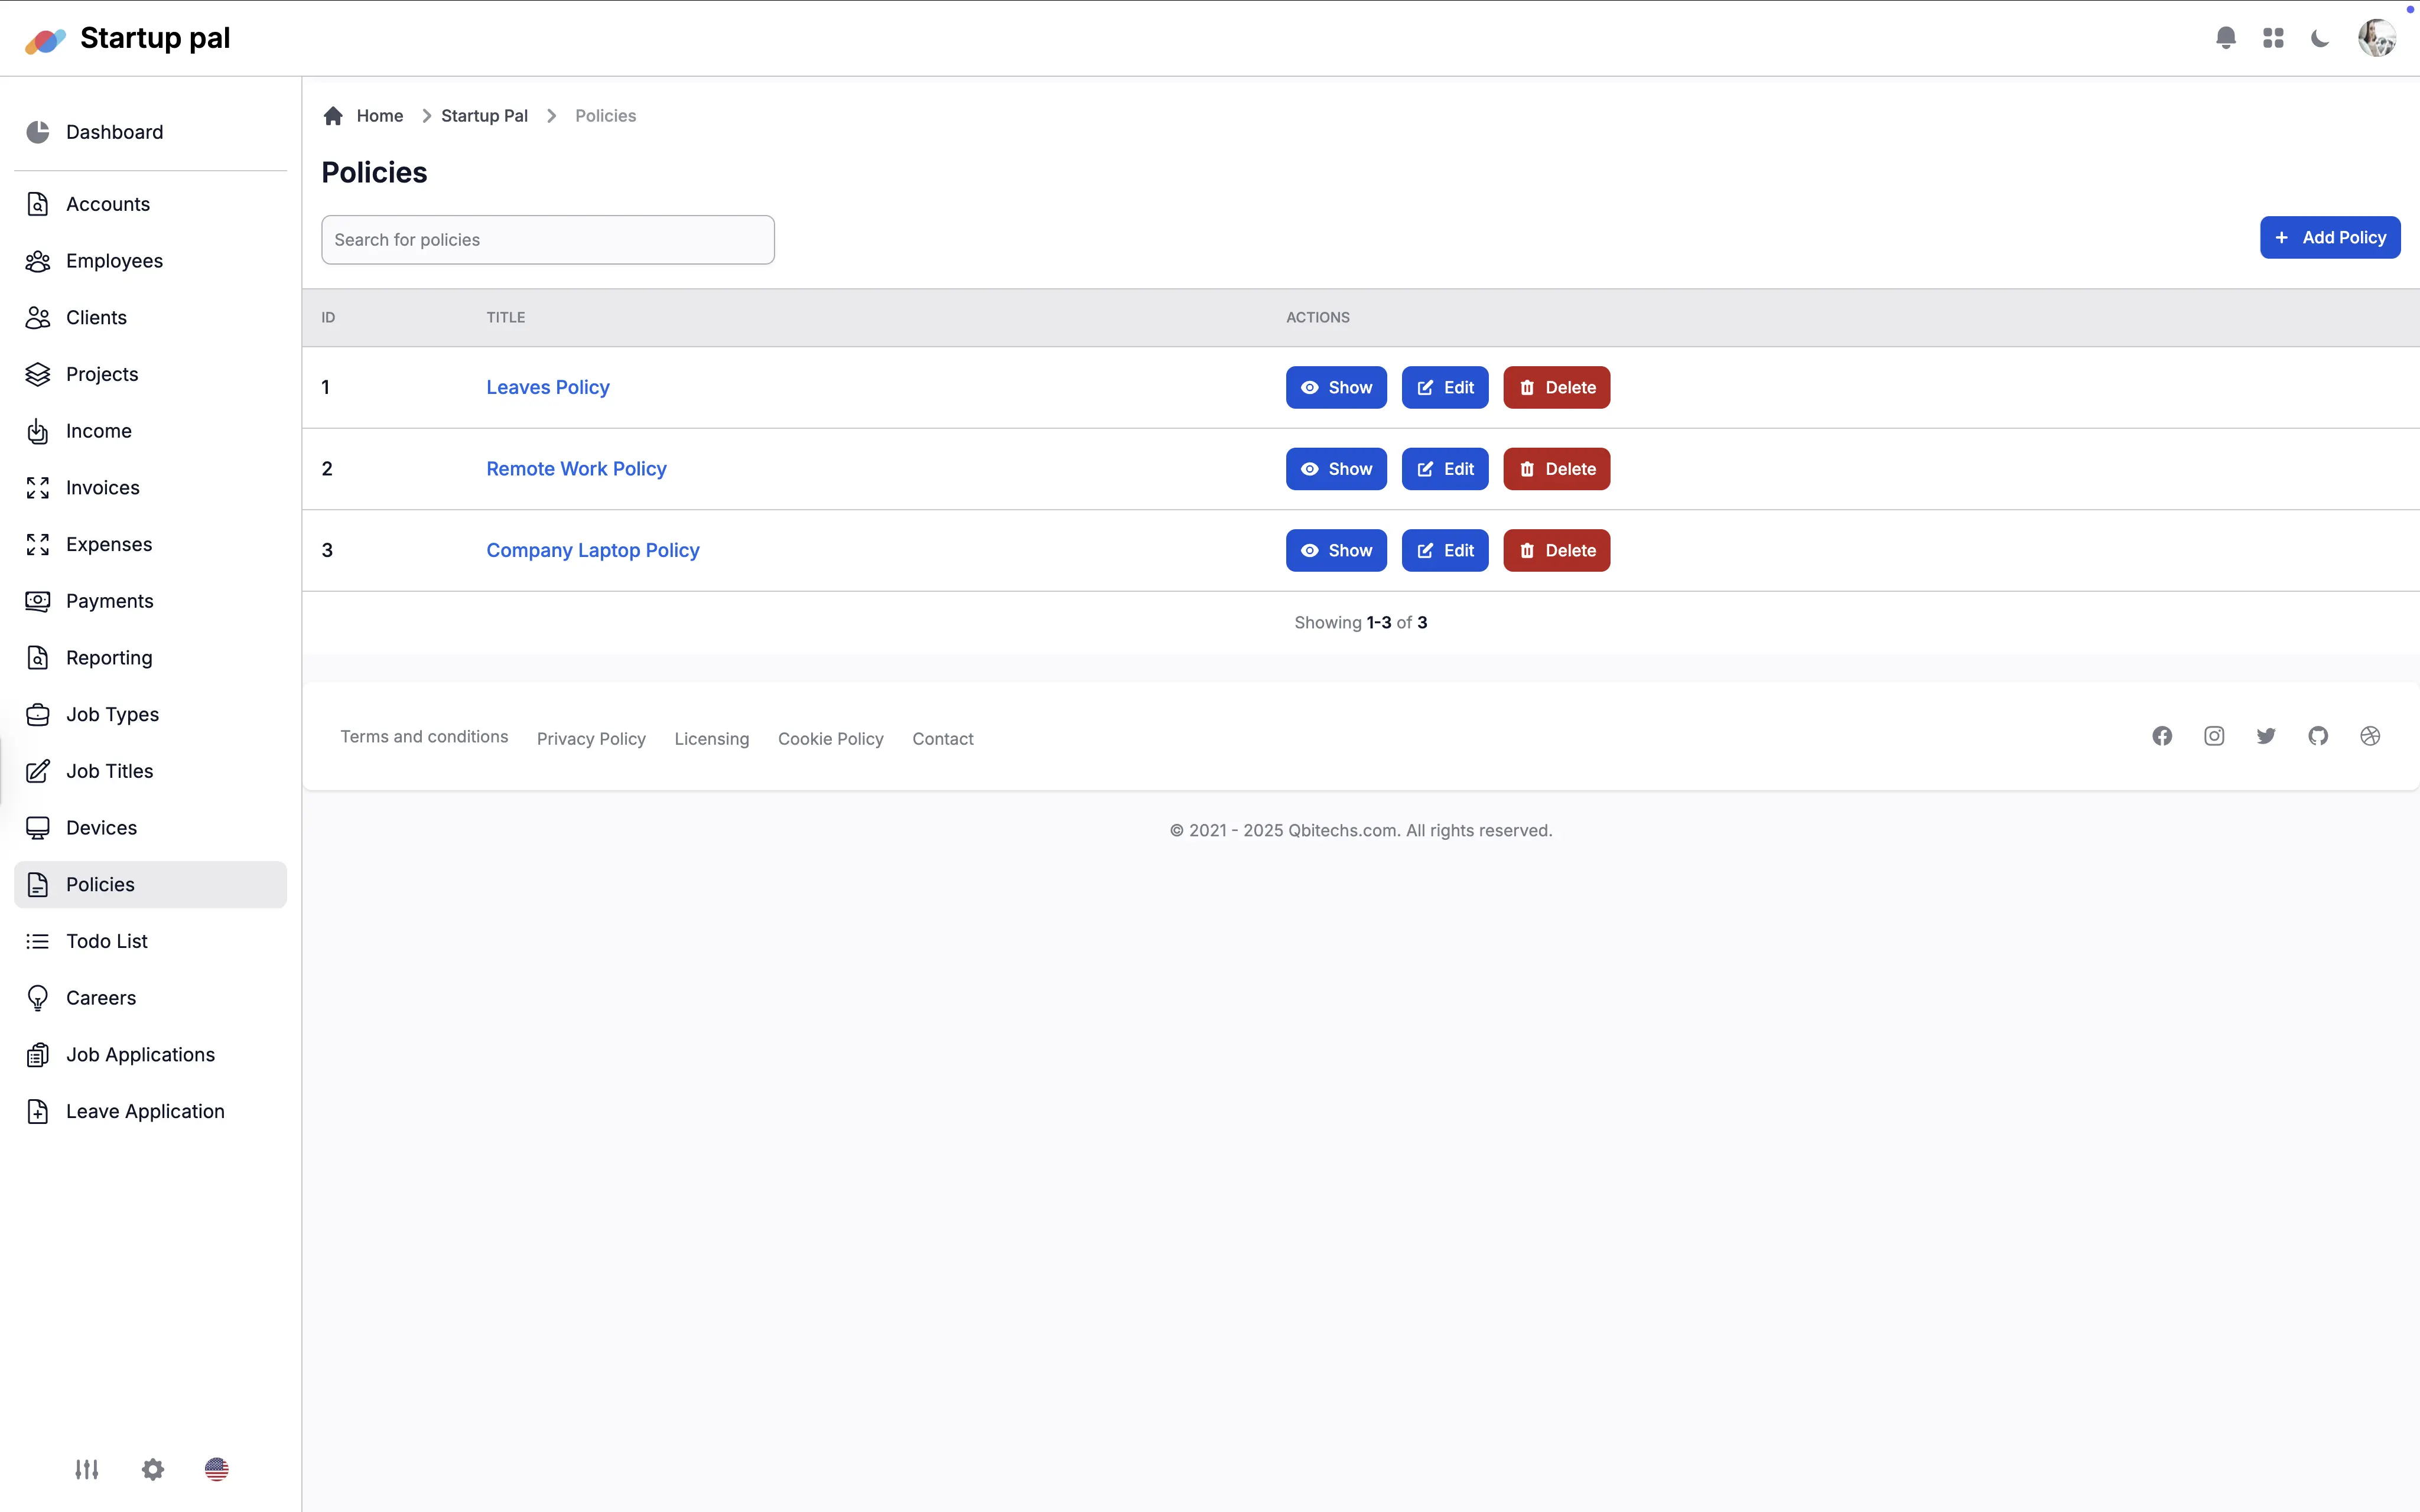Screen dimensions: 2420x1512
Task: Click the Devices monitor icon
Action: (38, 828)
